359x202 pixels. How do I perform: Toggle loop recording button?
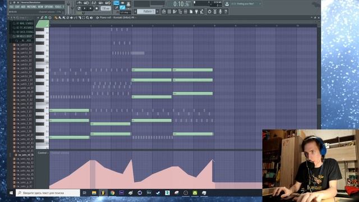pos(108,3)
